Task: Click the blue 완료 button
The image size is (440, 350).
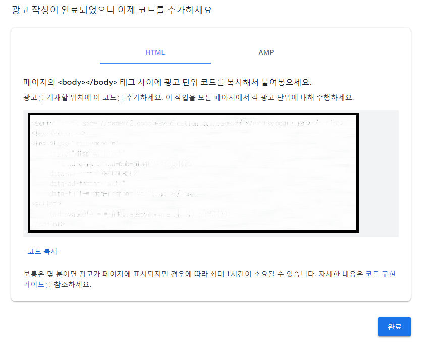Action: [x=394, y=327]
